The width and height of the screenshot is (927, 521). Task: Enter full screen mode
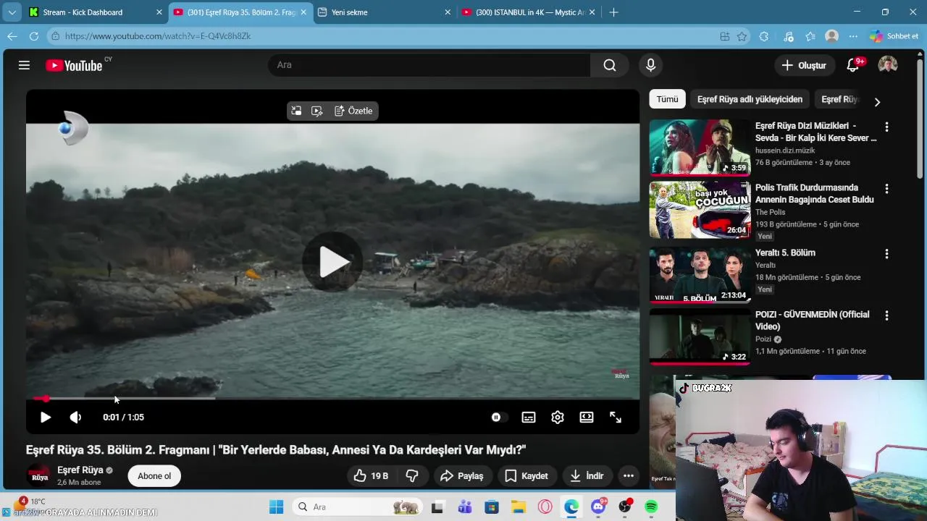pos(616,418)
